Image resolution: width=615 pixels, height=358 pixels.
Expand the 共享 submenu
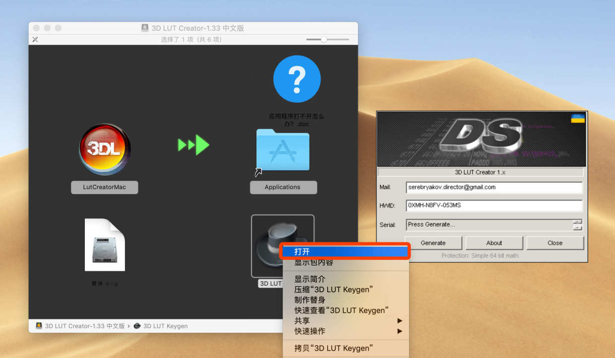(346, 321)
